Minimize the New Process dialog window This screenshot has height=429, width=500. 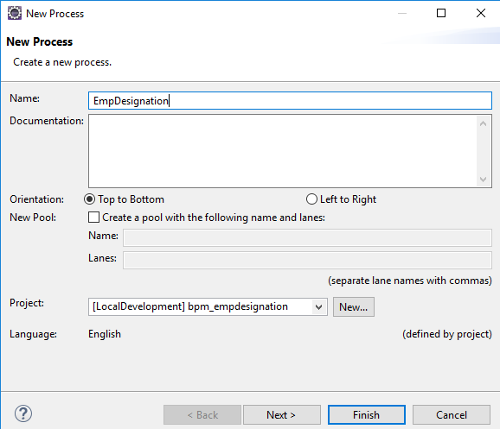(402, 13)
